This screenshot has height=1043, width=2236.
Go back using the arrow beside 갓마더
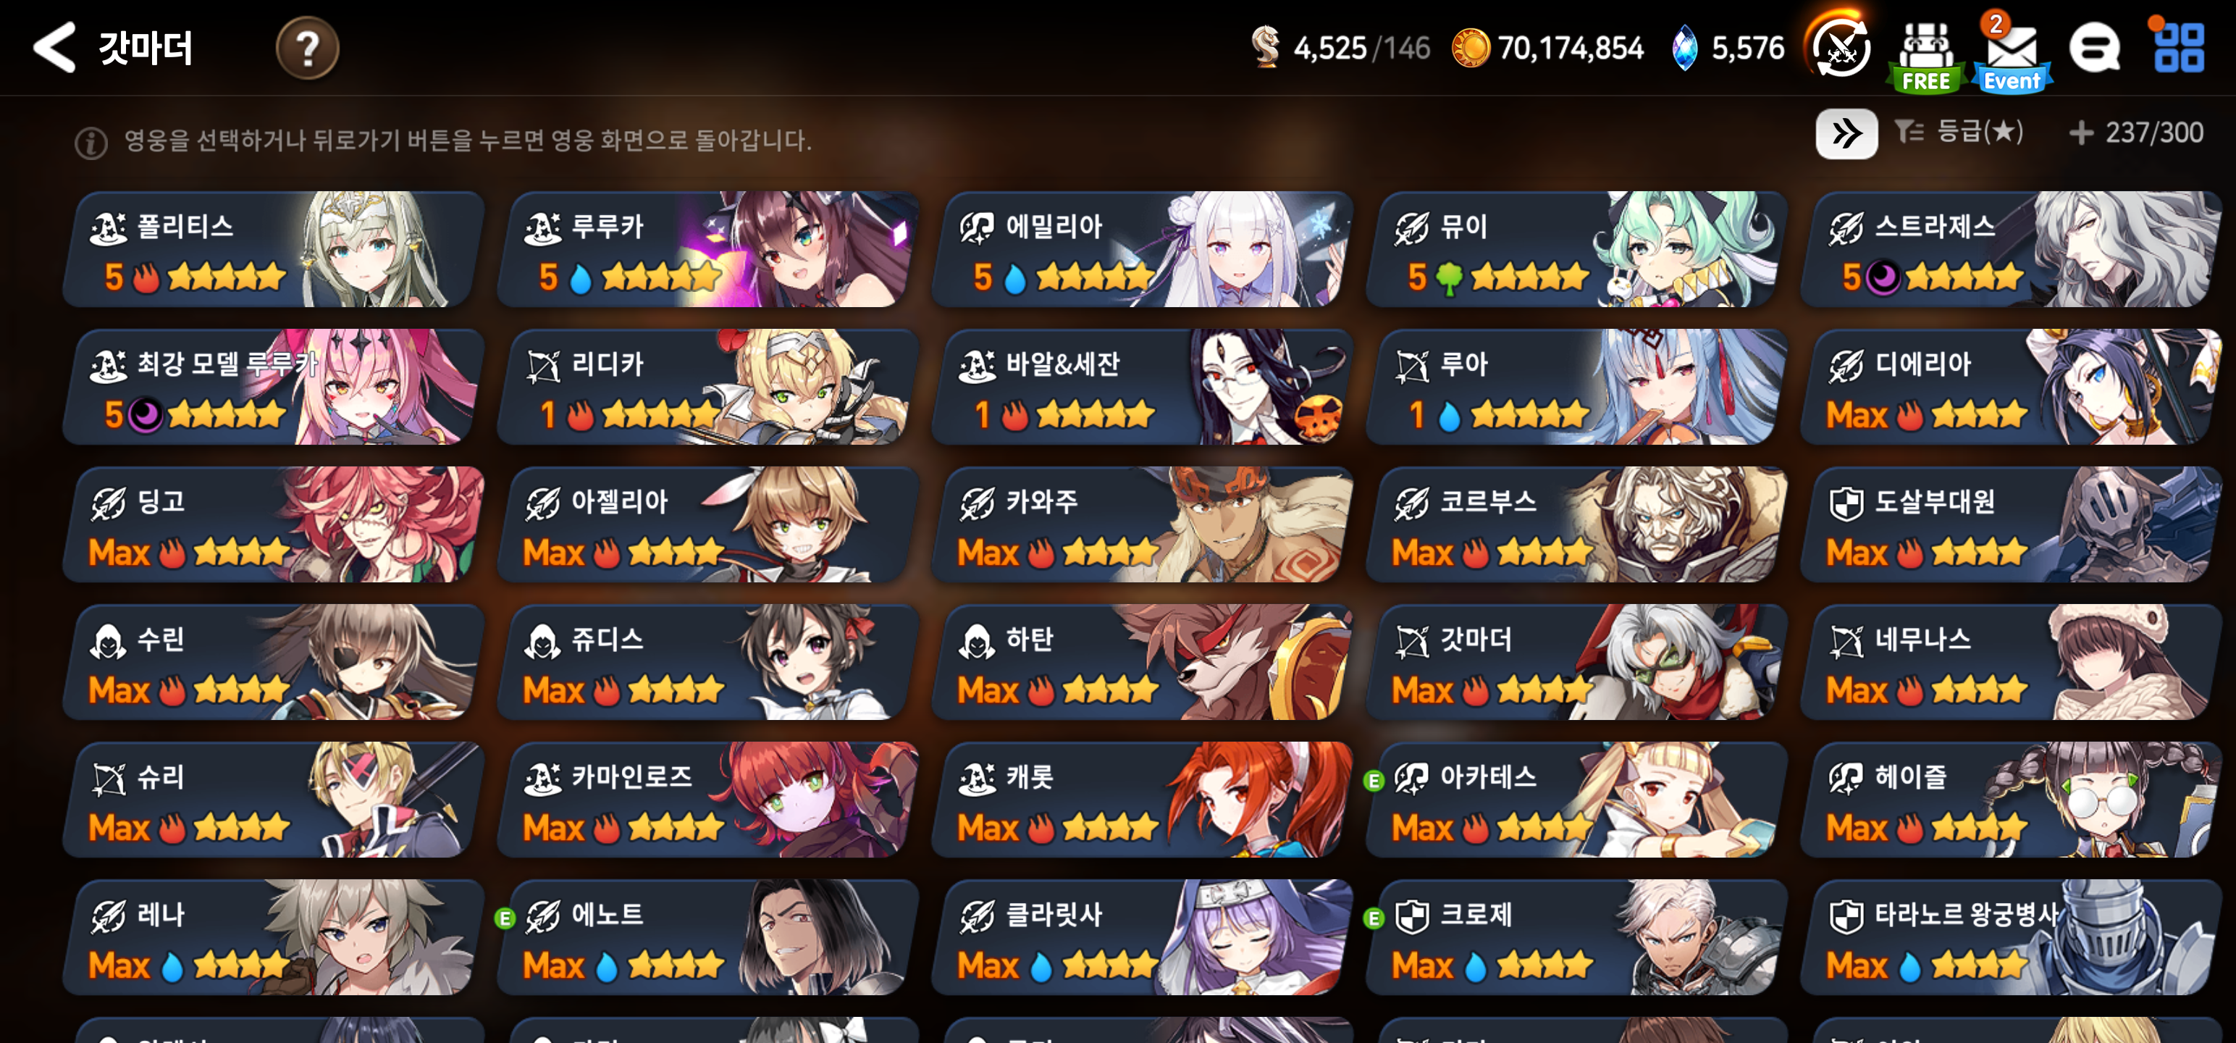click(54, 47)
